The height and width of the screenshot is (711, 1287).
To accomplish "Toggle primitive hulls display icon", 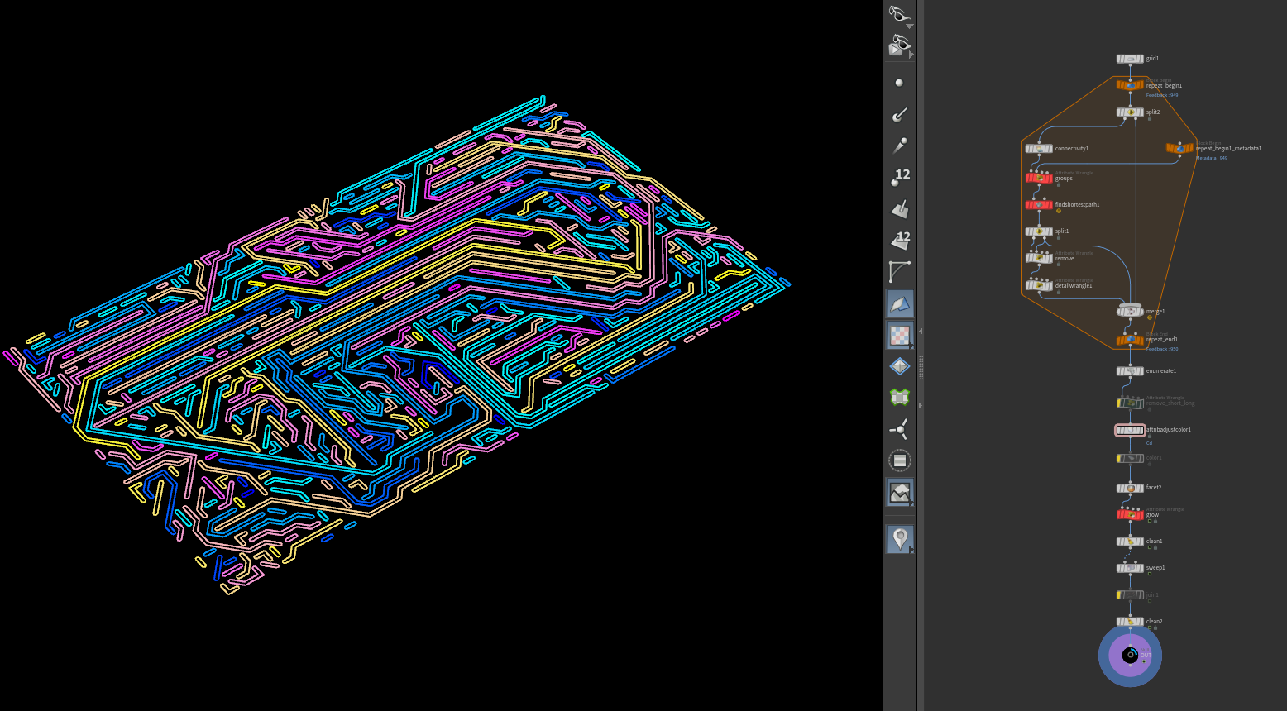I will pyautogui.click(x=899, y=271).
